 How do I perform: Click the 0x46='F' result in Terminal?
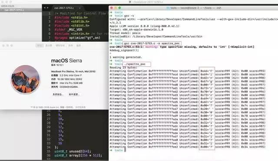click(x=207, y=71)
